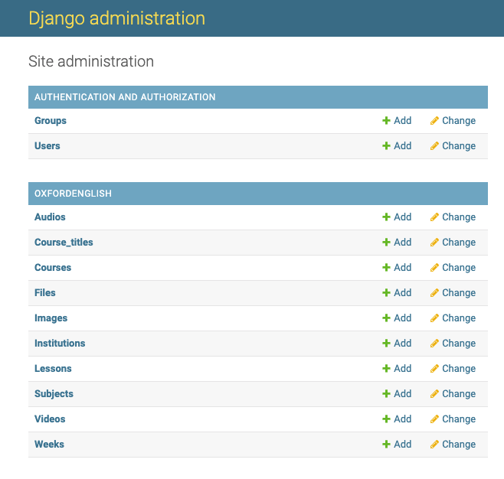The width and height of the screenshot is (504, 479).
Task: Open the Videos model list
Action: coord(50,419)
